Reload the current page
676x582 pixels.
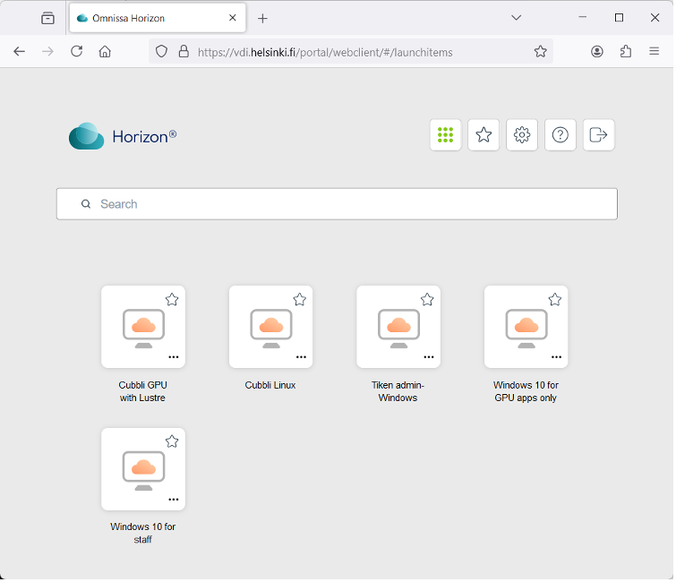point(77,52)
